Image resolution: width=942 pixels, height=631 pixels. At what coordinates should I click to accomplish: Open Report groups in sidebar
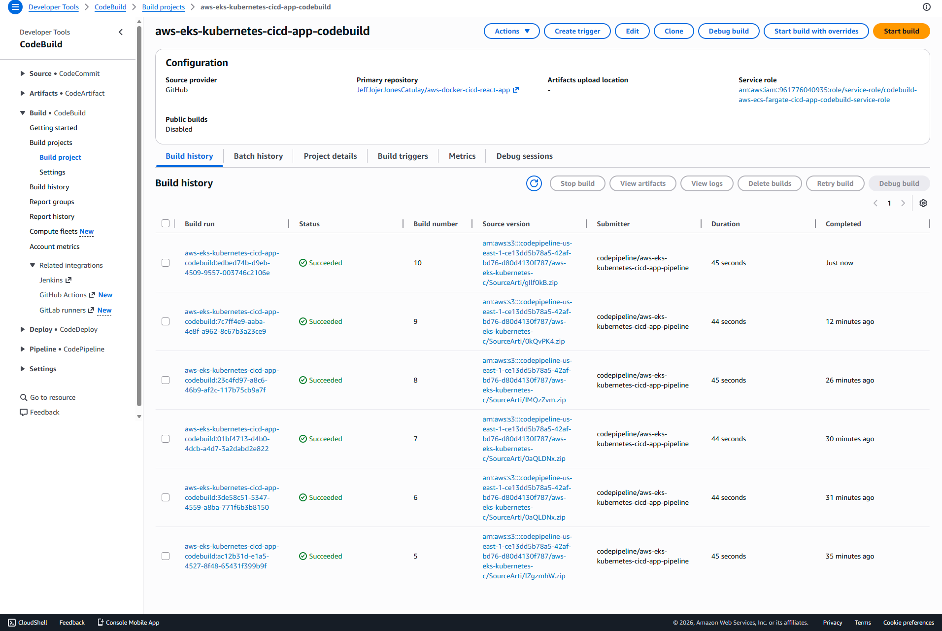pyautogui.click(x=52, y=202)
